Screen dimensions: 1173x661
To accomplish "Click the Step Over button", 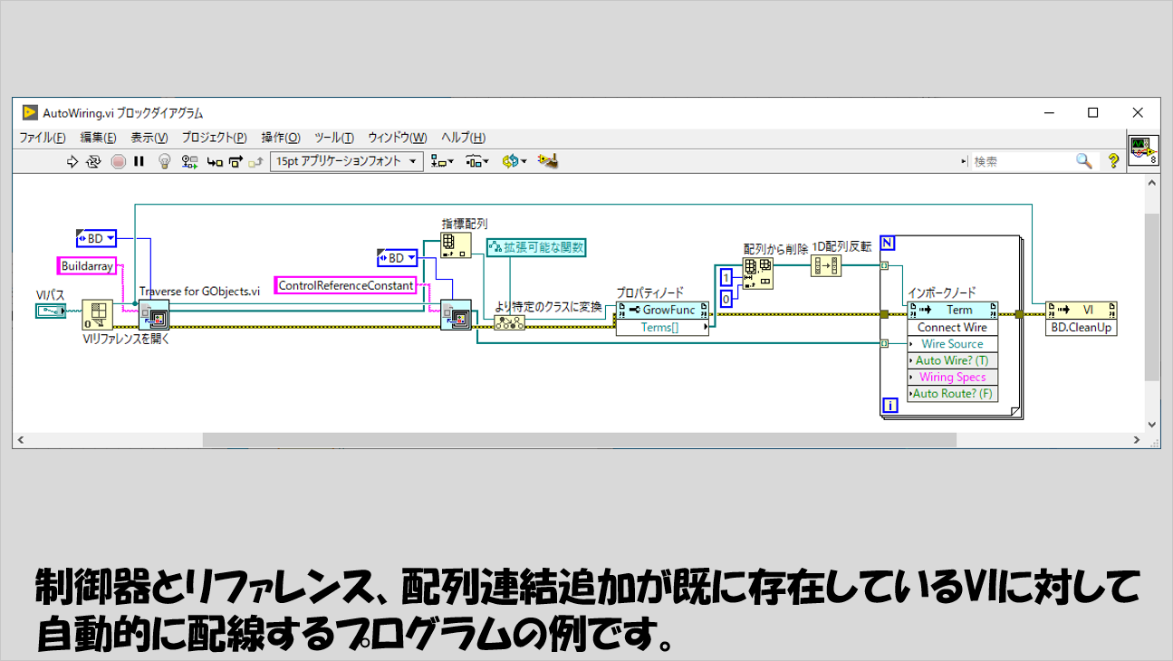I will pos(236,161).
